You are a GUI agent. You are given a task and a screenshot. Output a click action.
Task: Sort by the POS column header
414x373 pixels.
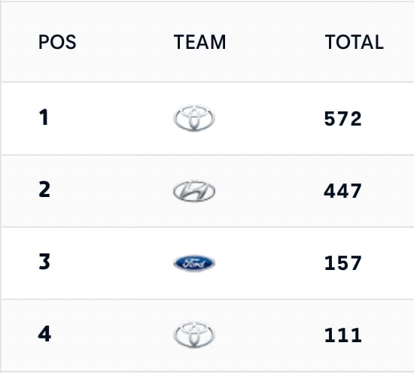point(57,42)
